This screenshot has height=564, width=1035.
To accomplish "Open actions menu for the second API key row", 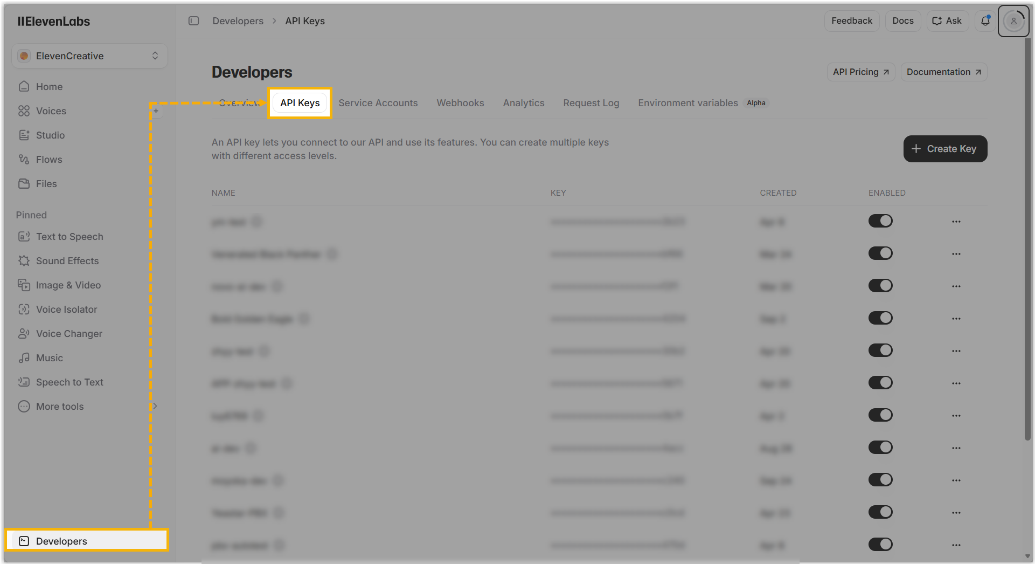I will [x=956, y=253].
